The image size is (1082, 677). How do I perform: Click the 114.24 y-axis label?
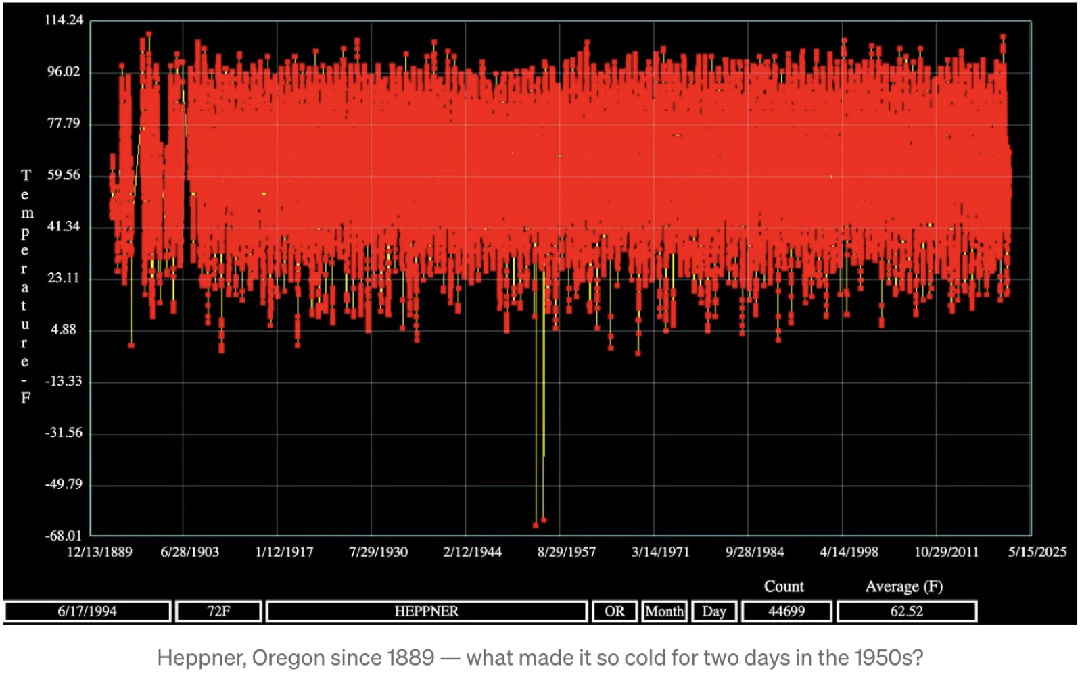point(64,20)
